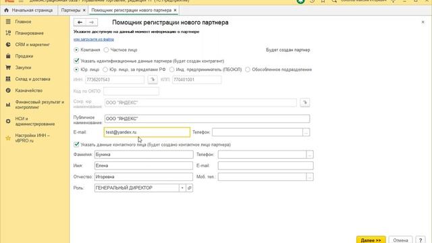This screenshot has width=432, height=243.
Task: Open the Главное section in sidebar
Action: point(23,22)
